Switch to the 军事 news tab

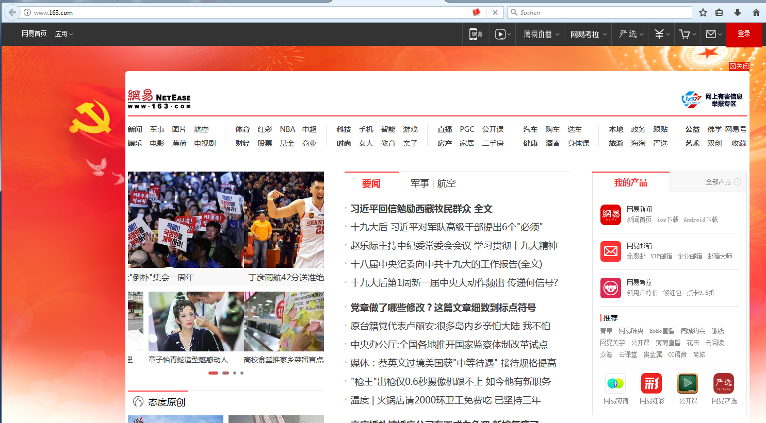click(x=420, y=183)
